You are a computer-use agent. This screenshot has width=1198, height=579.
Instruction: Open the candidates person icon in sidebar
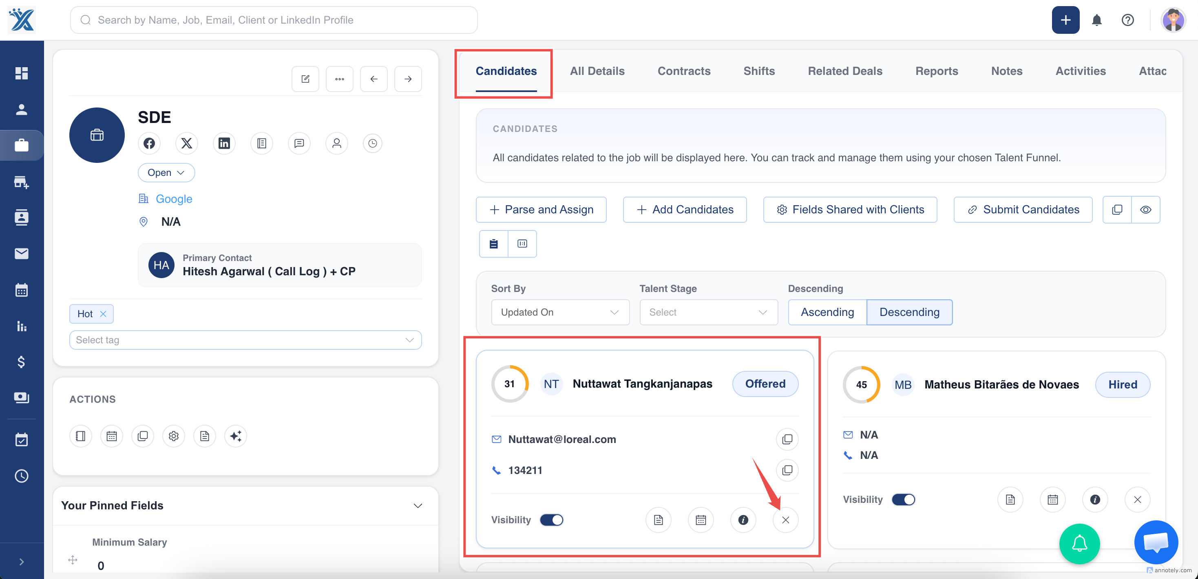pos(21,109)
